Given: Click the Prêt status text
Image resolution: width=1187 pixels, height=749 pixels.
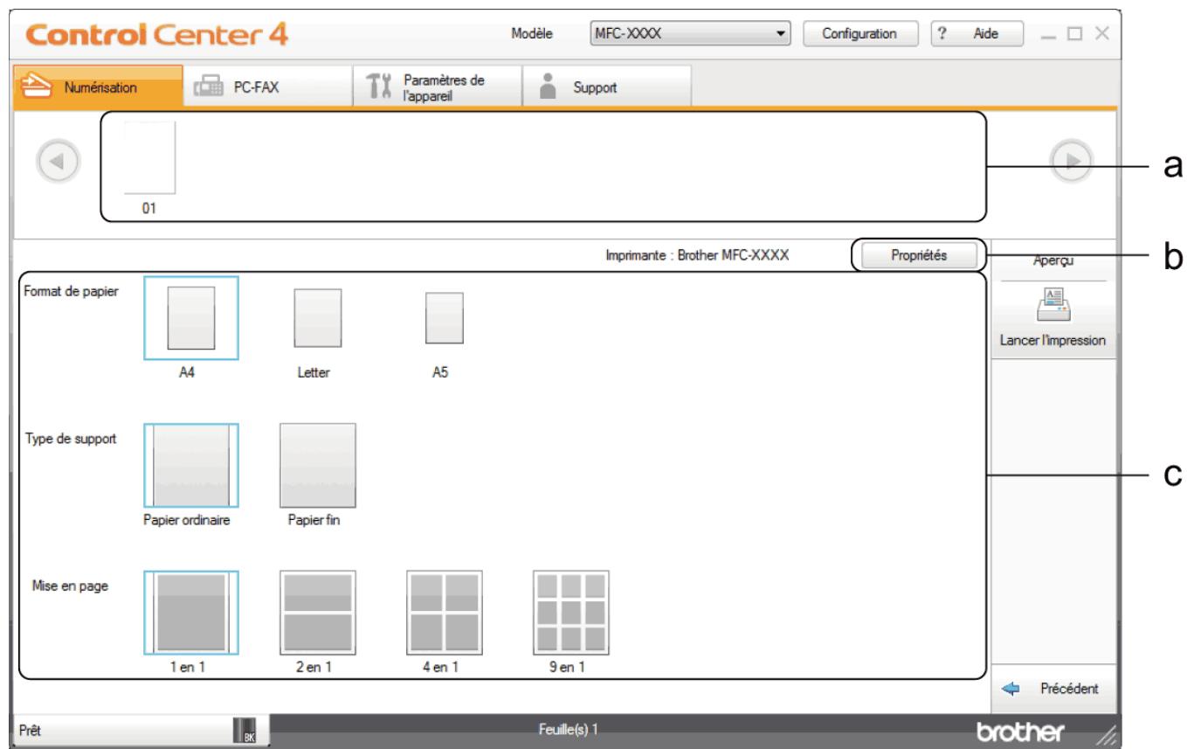Looking at the screenshot, I should pos(28,731).
